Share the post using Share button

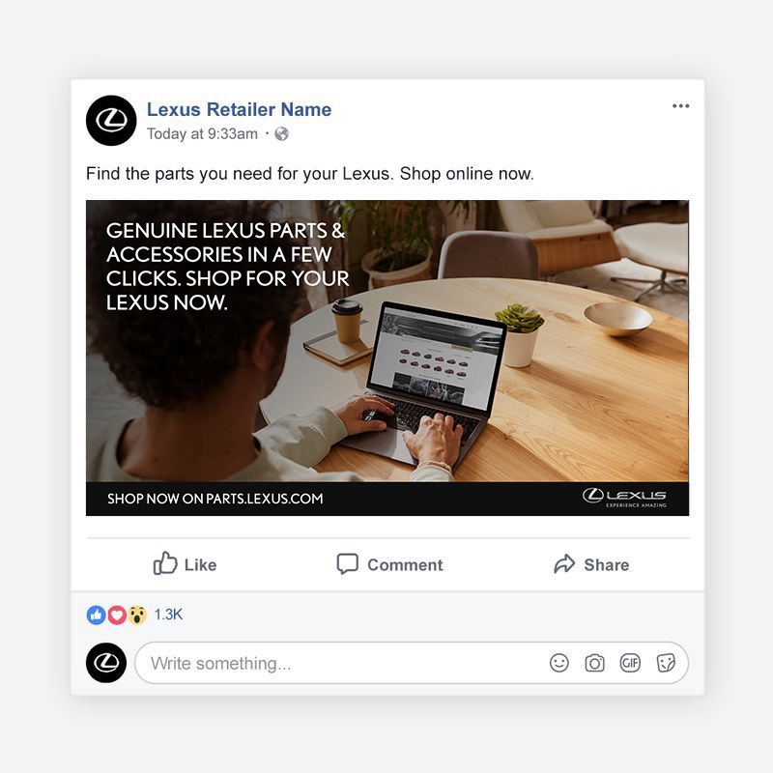[591, 564]
